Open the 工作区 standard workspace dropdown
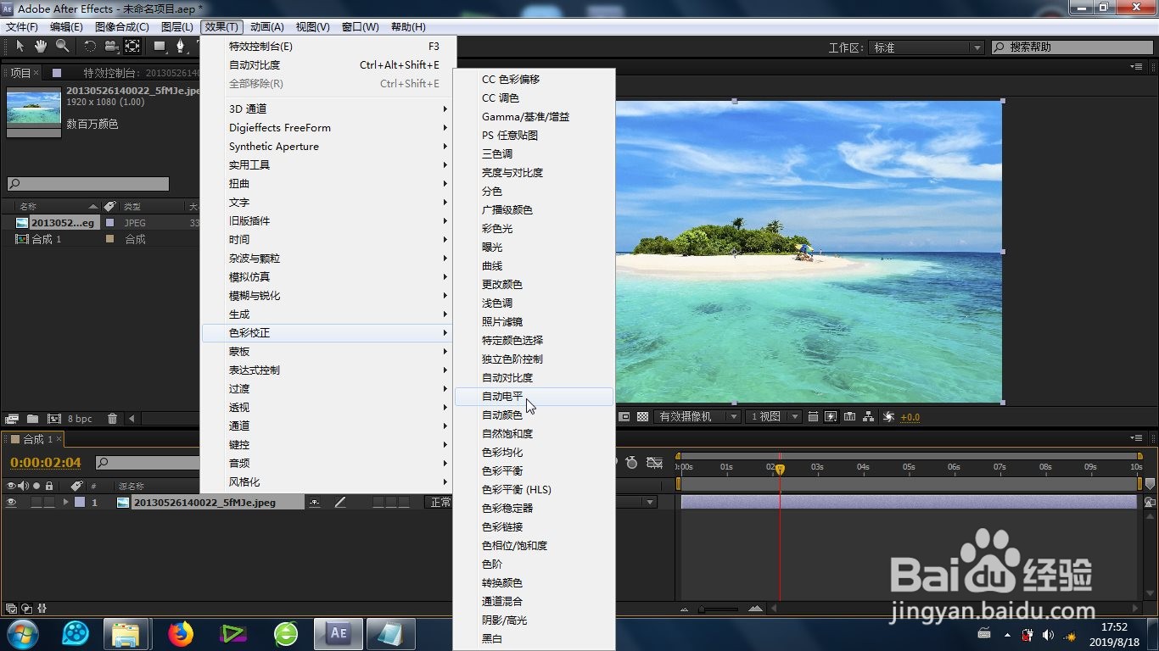This screenshot has width=1159, height=651. (x=925, y=48)
